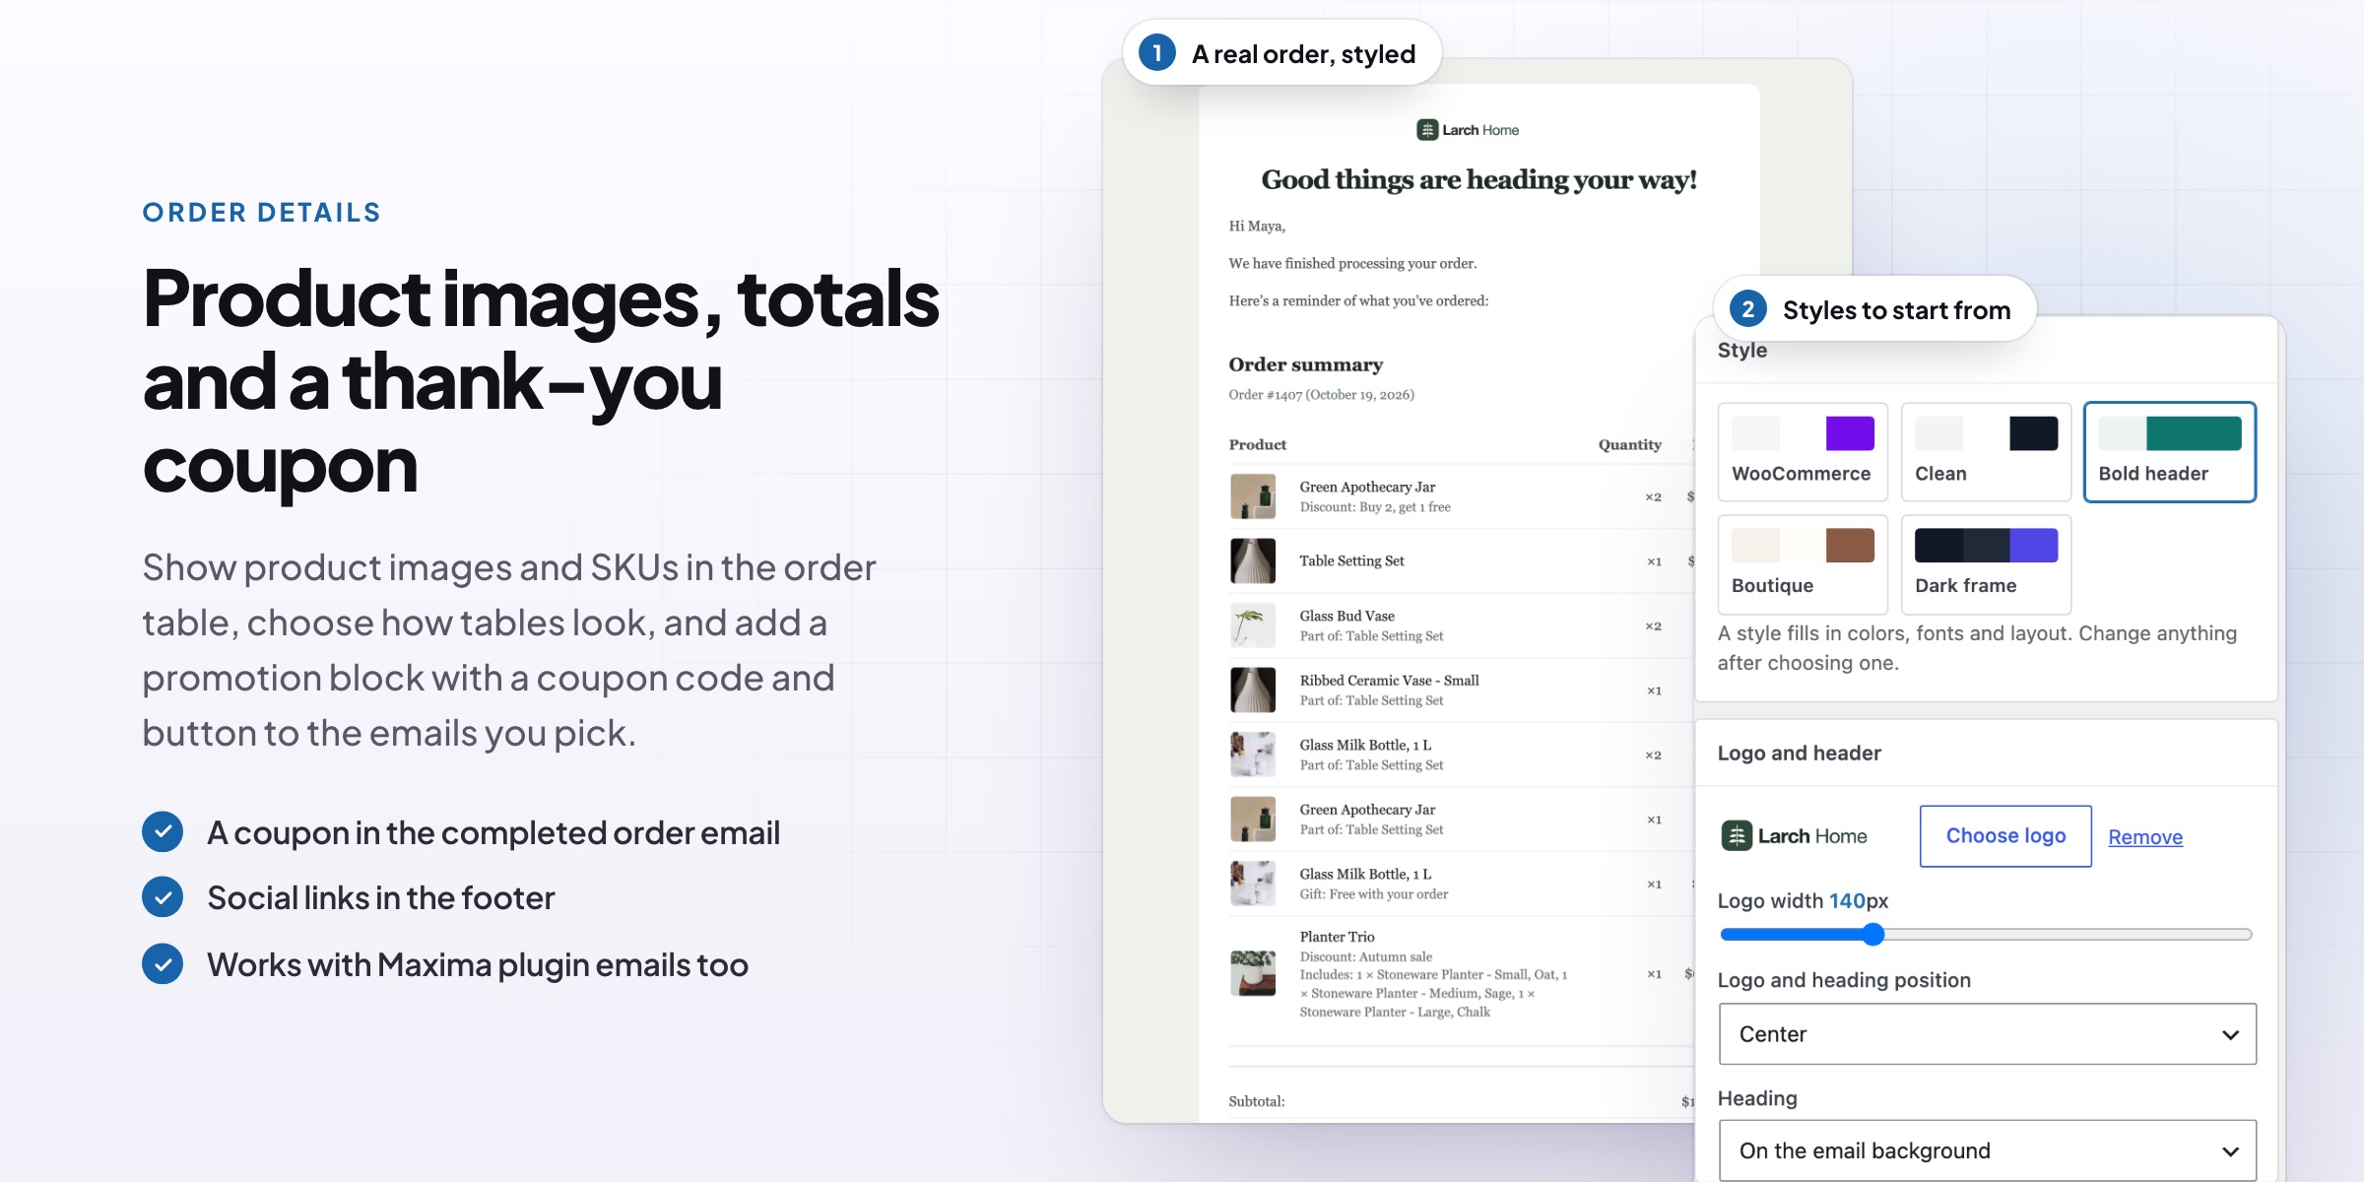2364x1182 pixels.
Task: Remove the current logo
Action: [x=2145, y=837]
